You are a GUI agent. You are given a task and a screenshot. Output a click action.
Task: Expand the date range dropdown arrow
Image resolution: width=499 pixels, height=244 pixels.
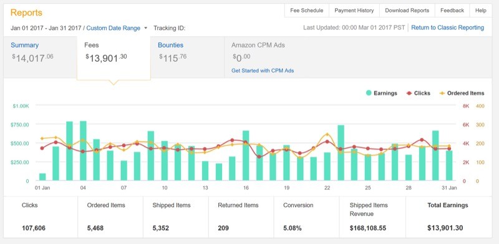pyautogui.click(x=146, y=28)
